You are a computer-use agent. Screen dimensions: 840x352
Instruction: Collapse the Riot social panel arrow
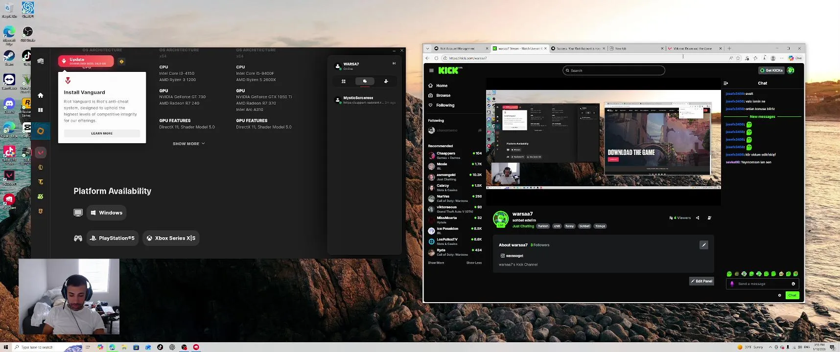pos(394,64)
